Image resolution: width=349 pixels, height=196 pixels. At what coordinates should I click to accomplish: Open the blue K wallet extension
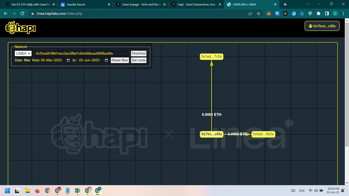coord(277,13)
